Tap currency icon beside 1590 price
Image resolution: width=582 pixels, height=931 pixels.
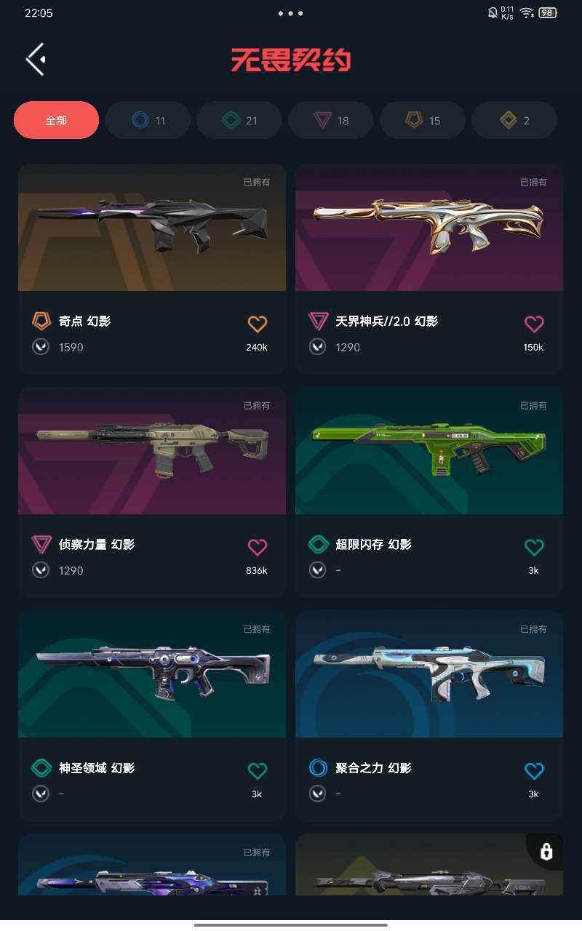click(41, 347)
